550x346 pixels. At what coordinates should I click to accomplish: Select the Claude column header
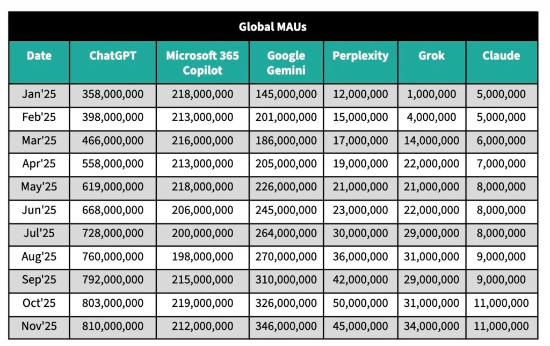(501, 56)
